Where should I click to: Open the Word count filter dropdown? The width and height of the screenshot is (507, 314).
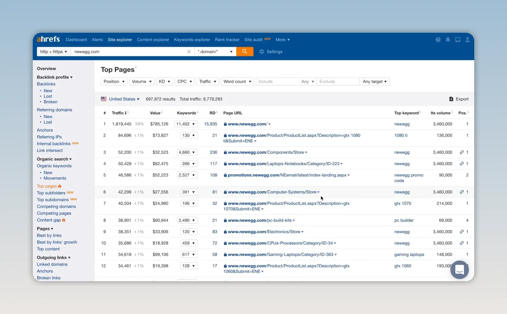pos(237,81)
